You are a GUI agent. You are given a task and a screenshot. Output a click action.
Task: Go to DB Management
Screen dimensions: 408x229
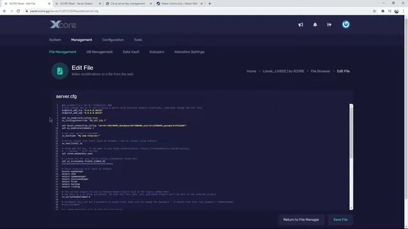[x=99, y=52]
